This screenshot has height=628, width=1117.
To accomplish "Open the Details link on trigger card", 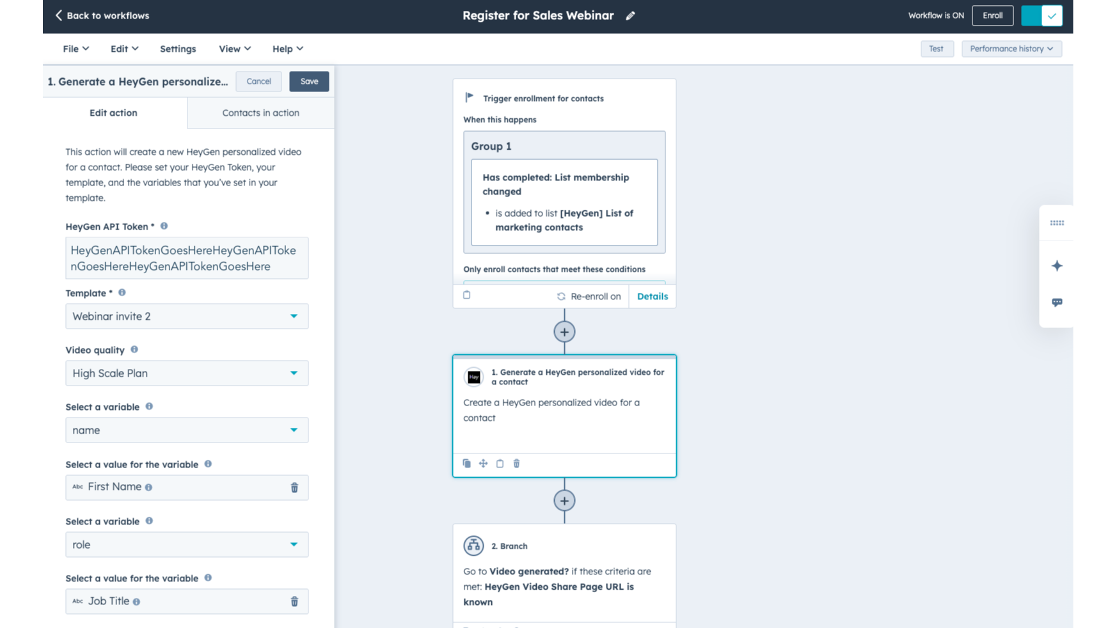I will (652, 297).
